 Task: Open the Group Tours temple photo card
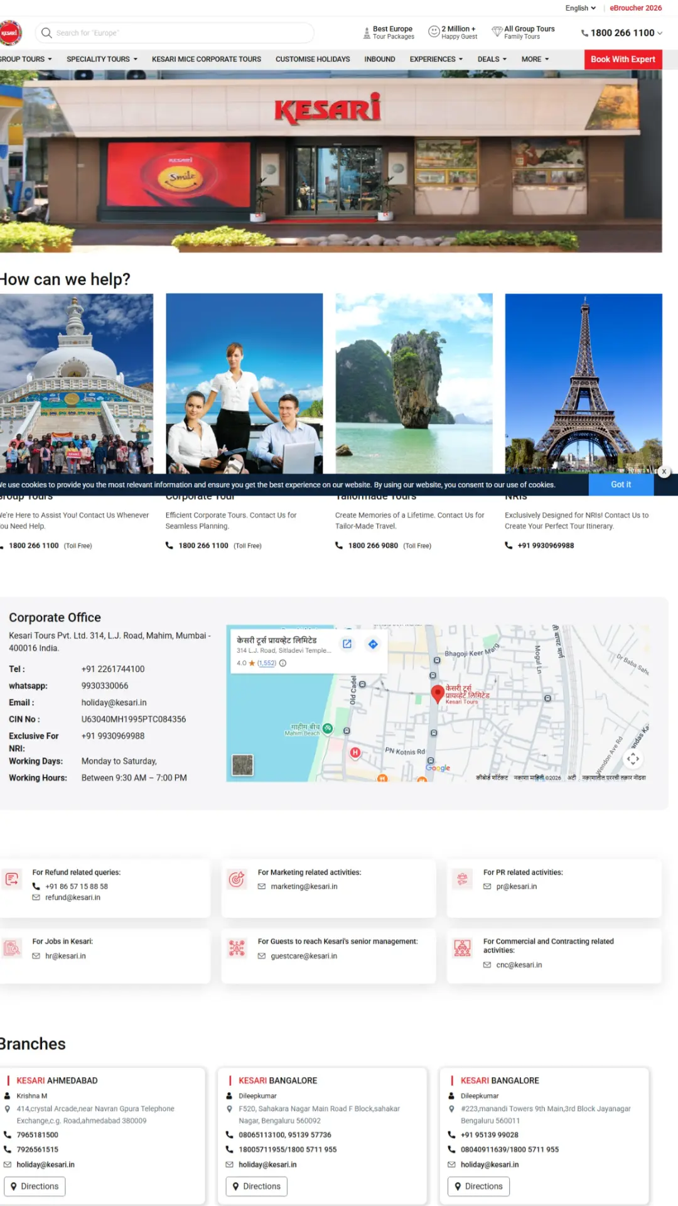[77, 383]
